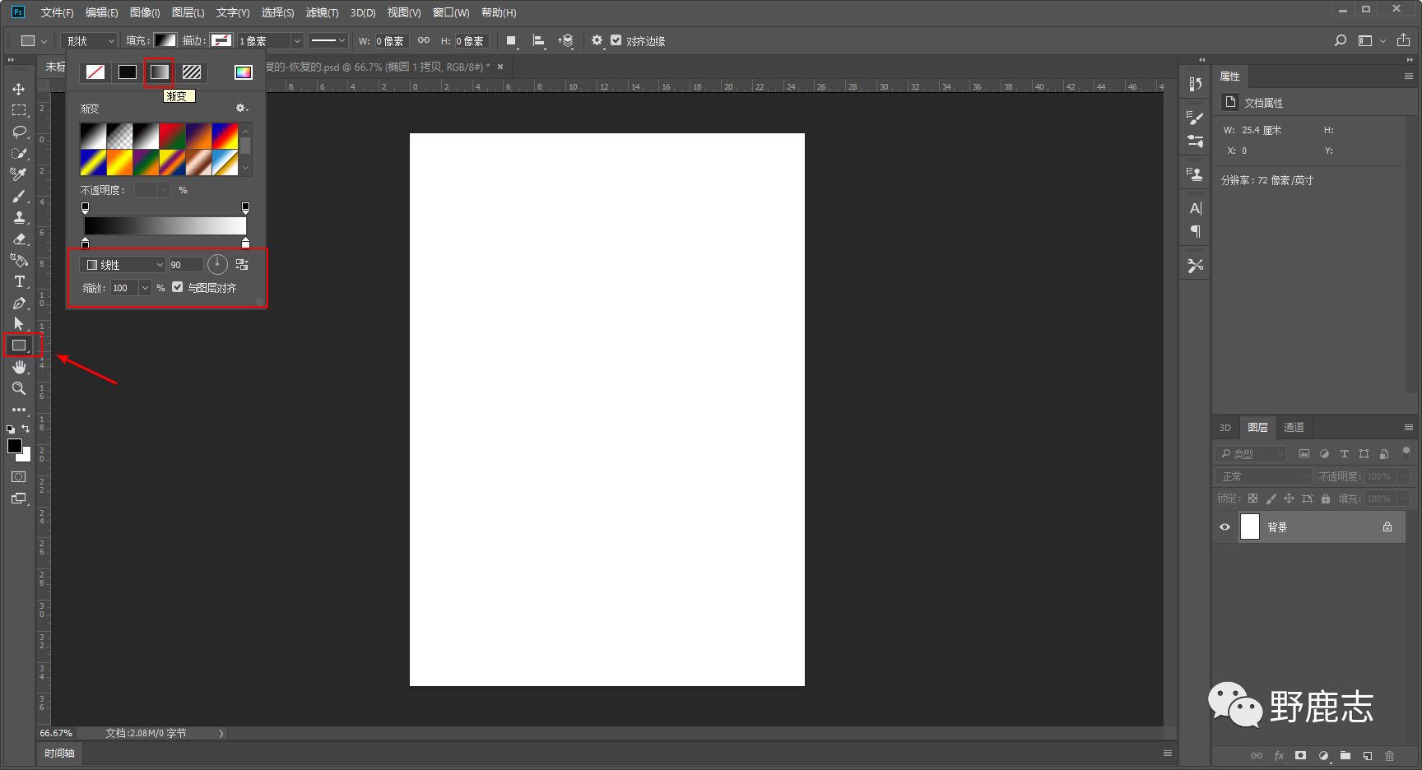The height and width of the screenshot is (770, 1422).
Task: Select the Lasso tool
Action: tap(19, 132)
